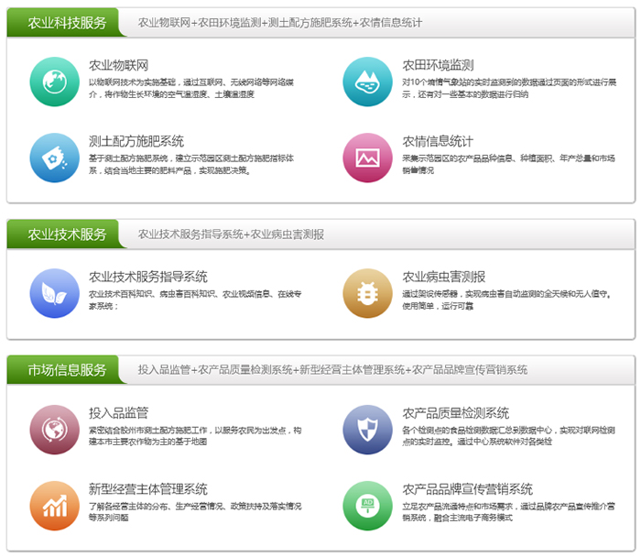The image size is (641, 557).
Task: Click the blue shield icon for 农产品质量检测系统
Action: 367,430
